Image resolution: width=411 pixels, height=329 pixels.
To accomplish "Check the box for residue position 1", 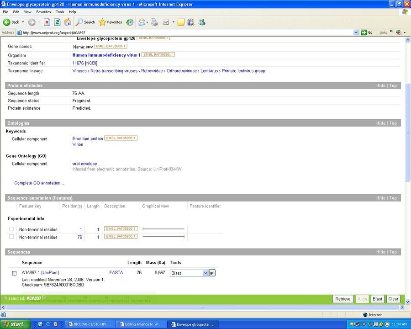I will click(x=11, y=229).
